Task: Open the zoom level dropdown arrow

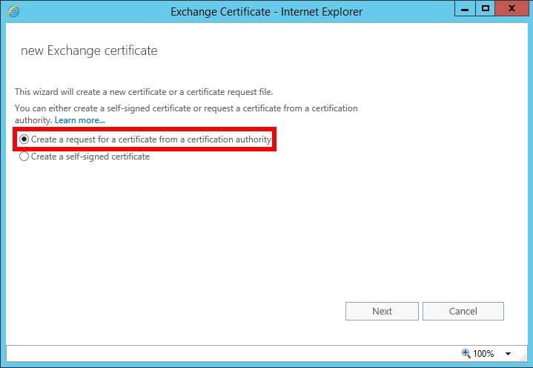Action: 509,354
